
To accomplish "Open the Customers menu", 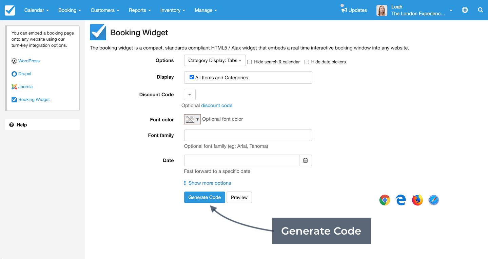I will click(x=105, y=10).
